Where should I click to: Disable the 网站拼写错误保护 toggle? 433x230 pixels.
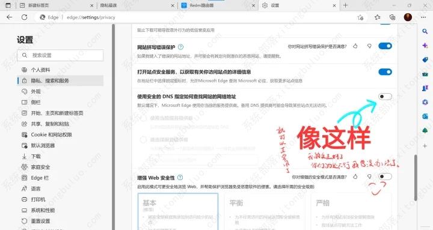[385, 46]
